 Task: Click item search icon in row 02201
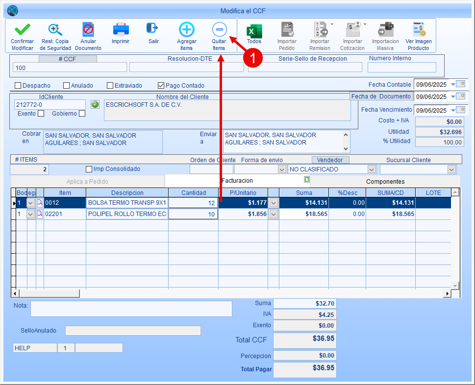tap(40, 214)
